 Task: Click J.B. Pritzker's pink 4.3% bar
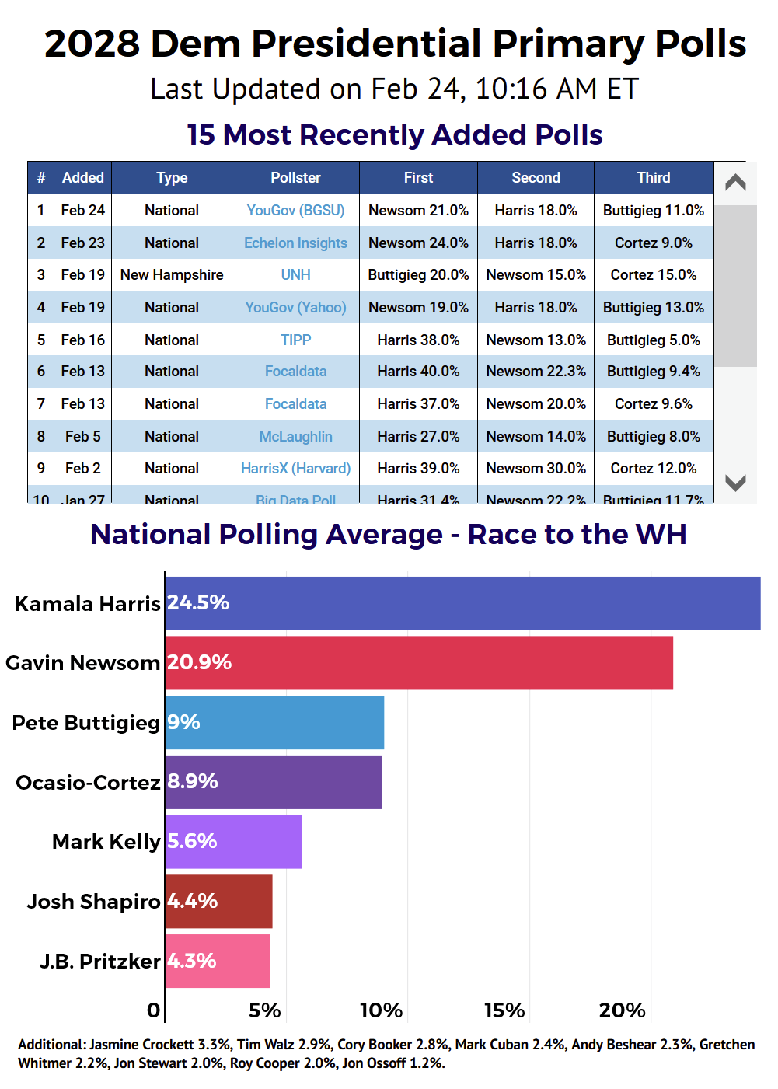[218, 962]
